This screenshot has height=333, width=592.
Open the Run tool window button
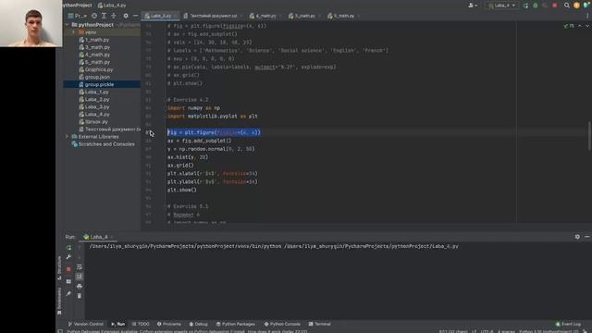117,324
